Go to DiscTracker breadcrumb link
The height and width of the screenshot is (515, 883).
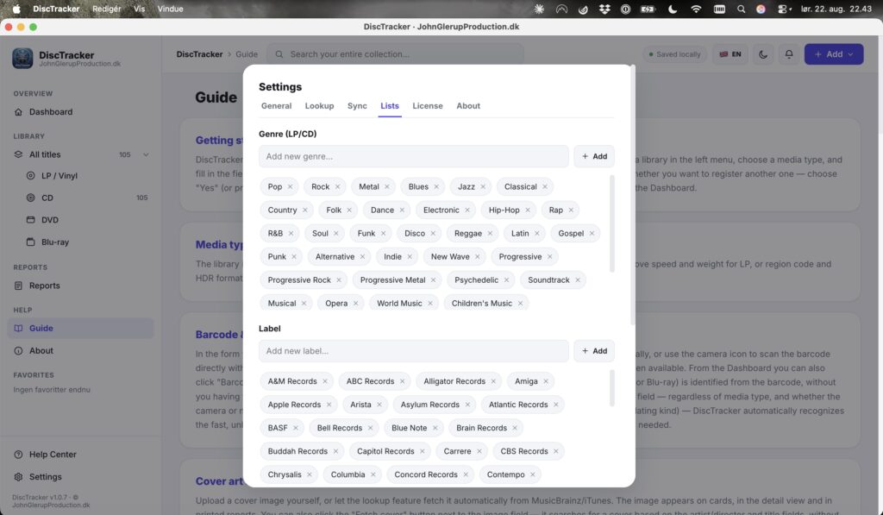point(199,54)
